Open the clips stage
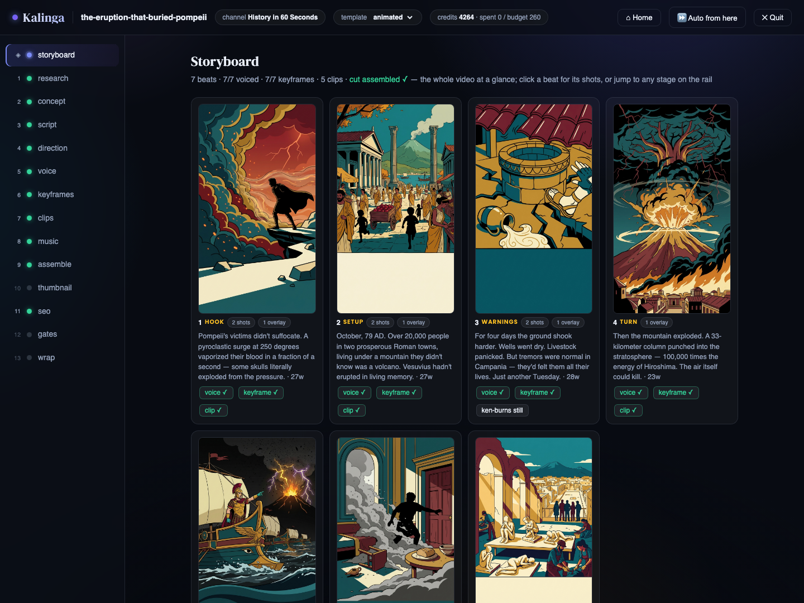The height and width of the screenshot is (603, 804). tap(63, 218)
